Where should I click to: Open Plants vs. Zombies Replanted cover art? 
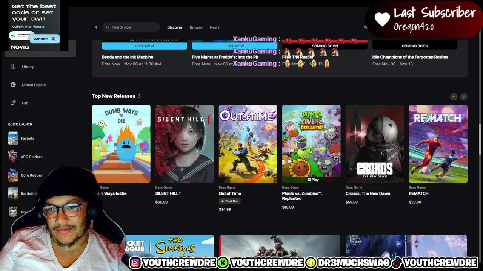pyautogui.click(x=311, y=144)
